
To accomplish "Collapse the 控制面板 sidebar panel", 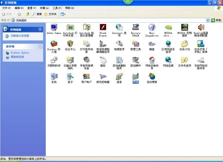I will click(x=40, y=29).
